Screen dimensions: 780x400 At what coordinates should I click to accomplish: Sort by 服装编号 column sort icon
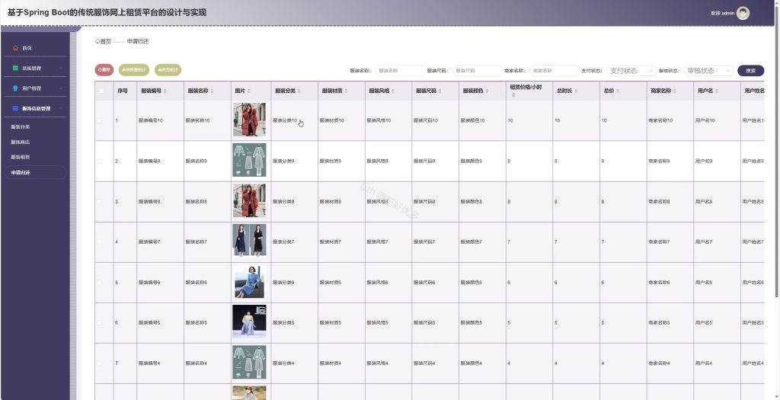click(x=165, y=91)
